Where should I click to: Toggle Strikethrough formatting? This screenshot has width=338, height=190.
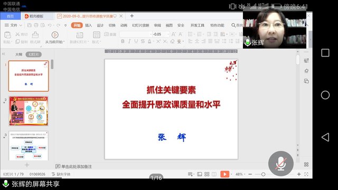143,41
